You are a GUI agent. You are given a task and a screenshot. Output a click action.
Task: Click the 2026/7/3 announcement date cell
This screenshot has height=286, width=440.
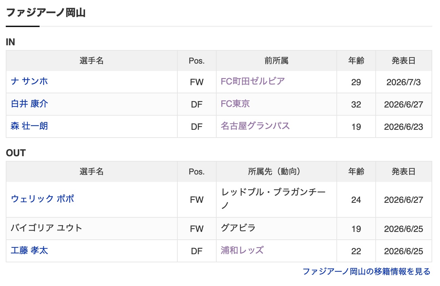pos(404,82)
